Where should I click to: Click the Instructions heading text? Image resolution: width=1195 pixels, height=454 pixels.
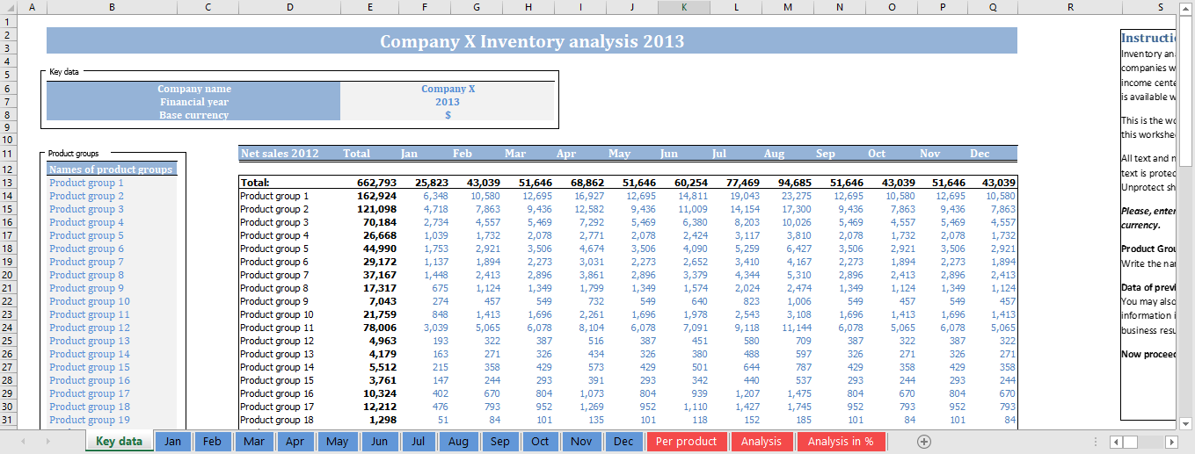(x=1149, y=38)
